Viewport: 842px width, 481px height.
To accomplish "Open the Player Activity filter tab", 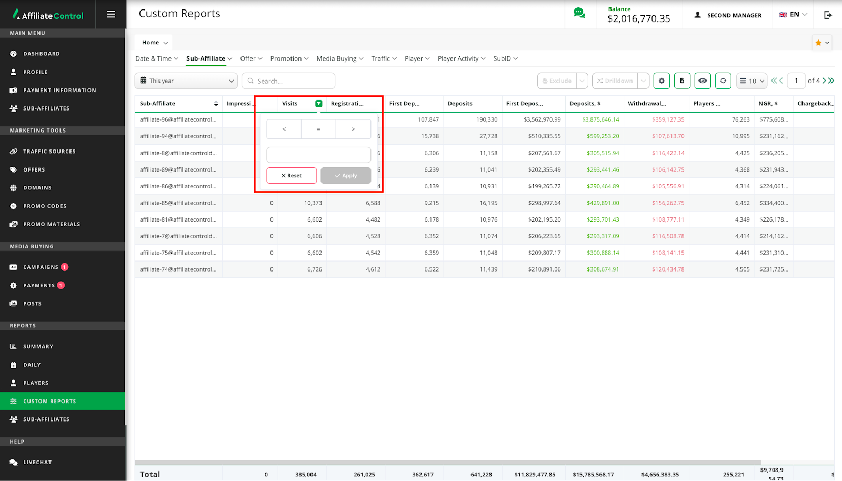I will pos(461,58).
